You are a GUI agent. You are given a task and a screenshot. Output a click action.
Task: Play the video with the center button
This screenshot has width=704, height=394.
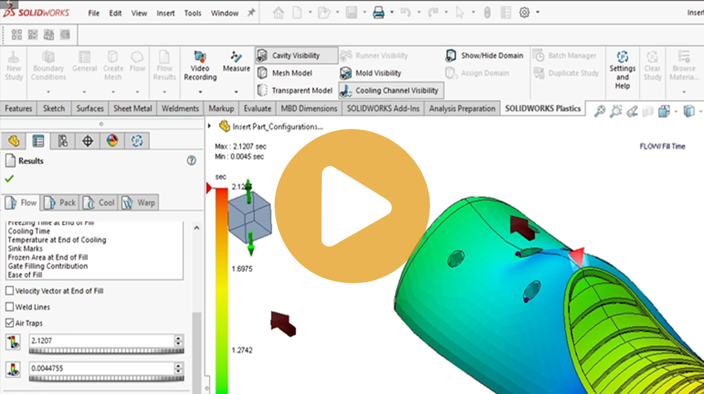(352, 206)
